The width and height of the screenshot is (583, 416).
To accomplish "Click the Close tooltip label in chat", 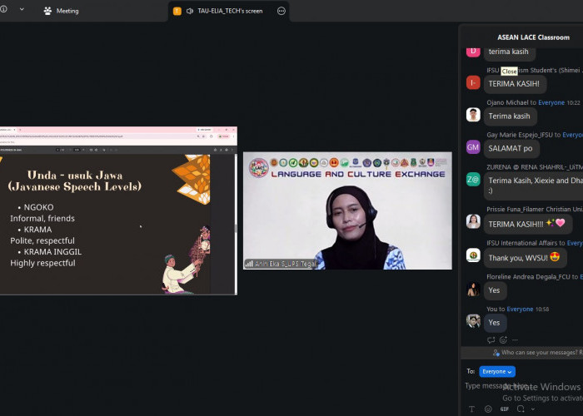I will tap(509, 71).
